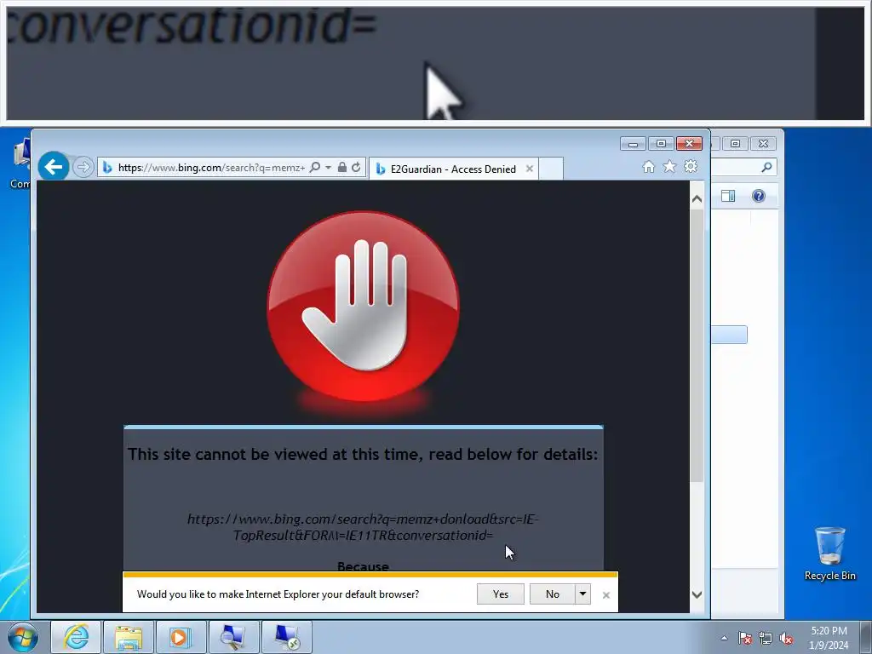Click No on the default browser prompt
The height and width of the screenshot is (654, 872).
click(552, 594)
